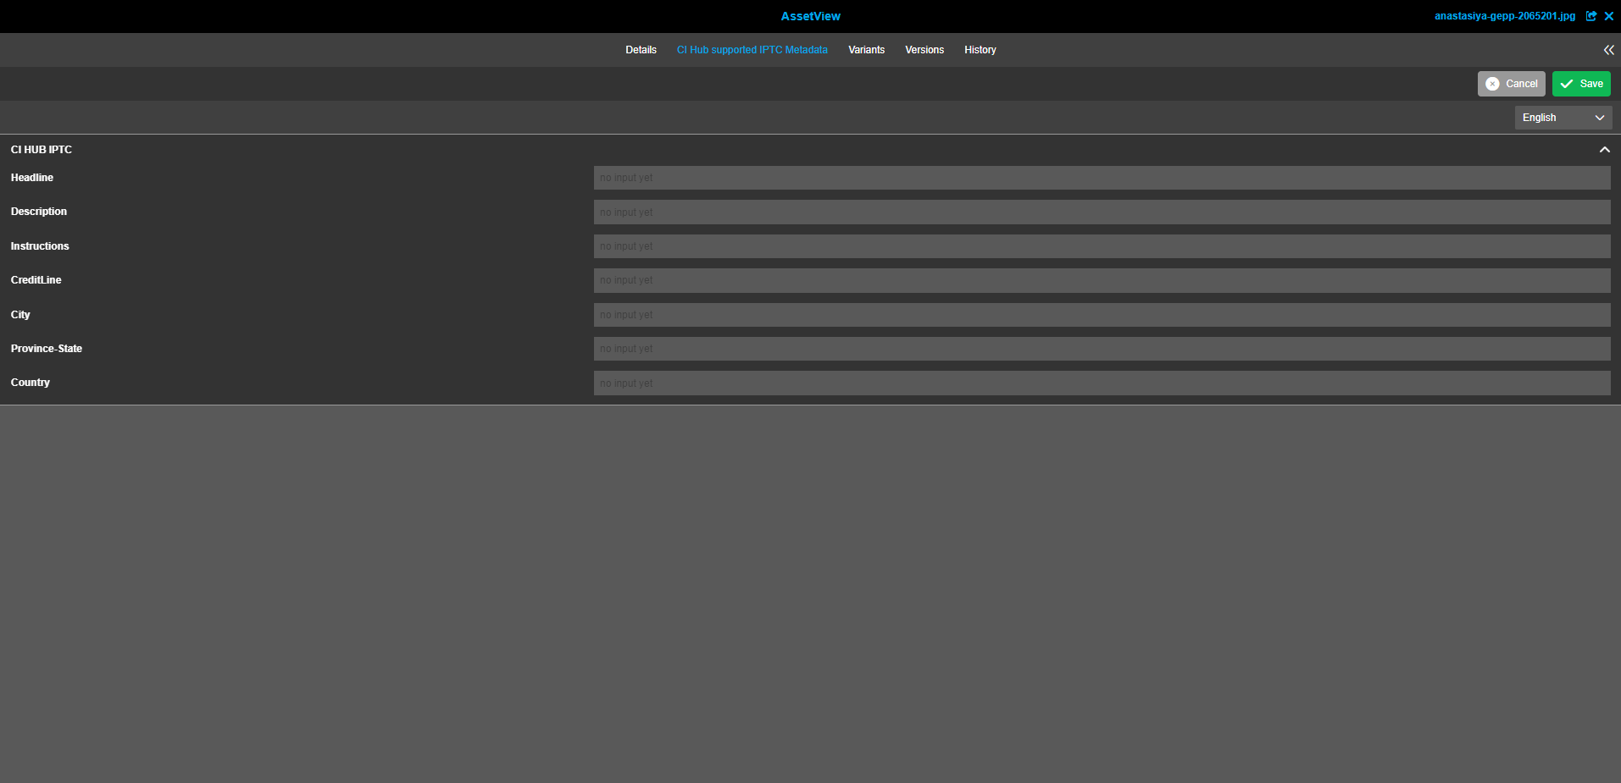The image size is (1621, 783).
Task: Click the Description label
Action: pos(38,212)
